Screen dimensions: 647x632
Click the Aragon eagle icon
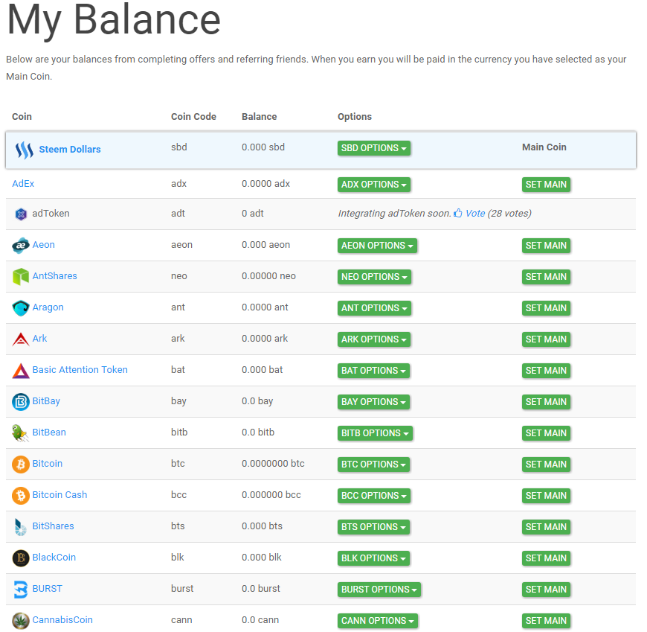[x=21, y=308]
